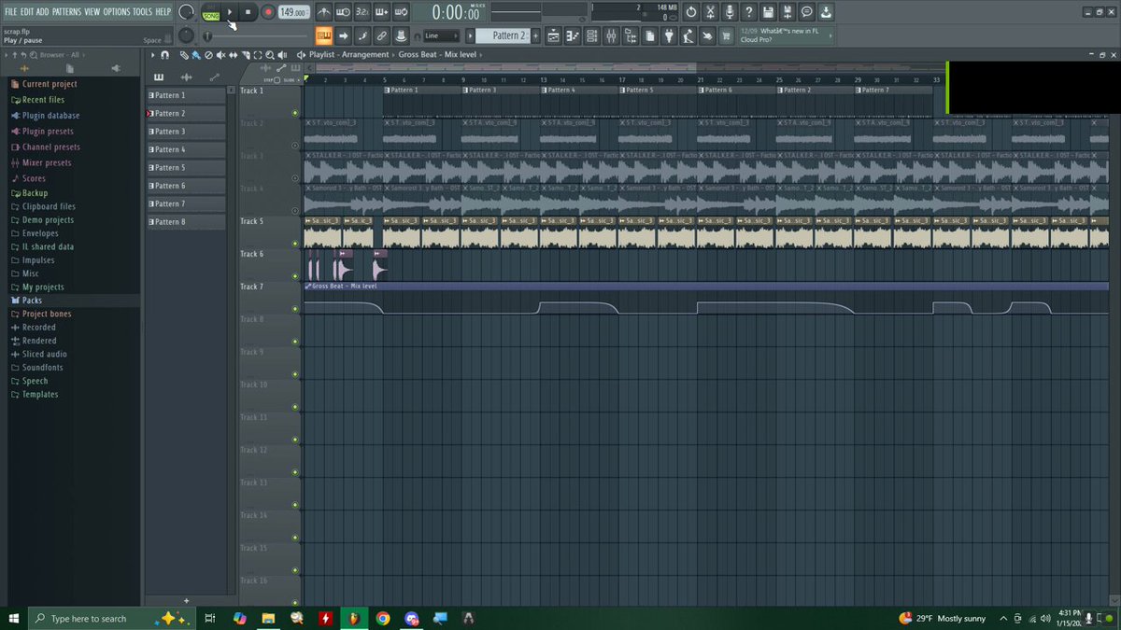Click the one-click audio recording microphone icon
The height and width of the screenshot is (630, 1121).
click(730, 11)
